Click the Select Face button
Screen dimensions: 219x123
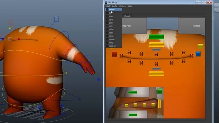(134, 26)
